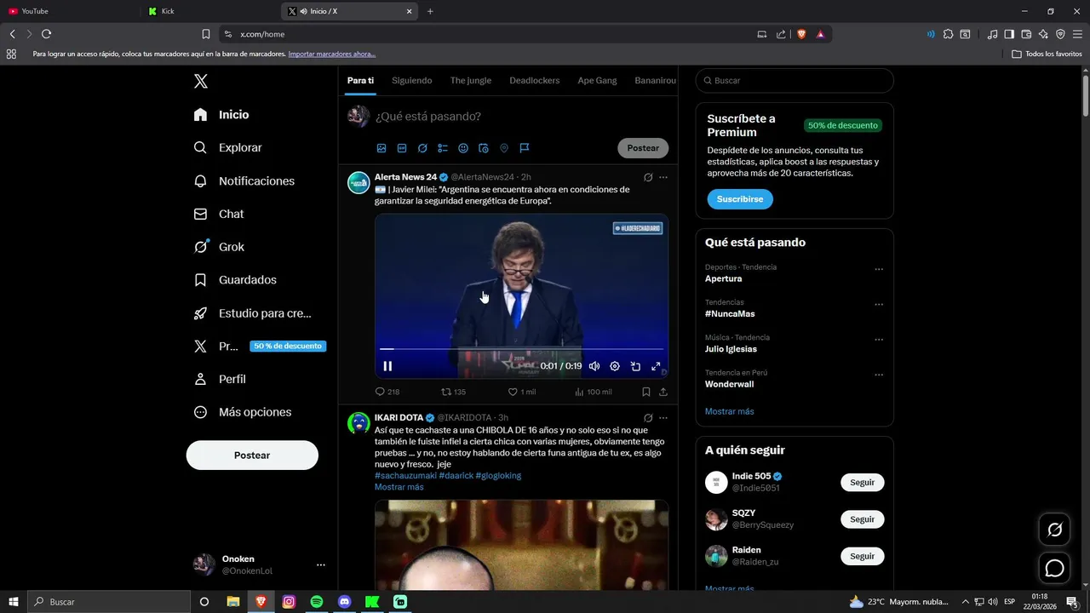This screenshot has height=613, width=1090.
Task: Click the X logo above the sidebar
Action: [200, 82]
